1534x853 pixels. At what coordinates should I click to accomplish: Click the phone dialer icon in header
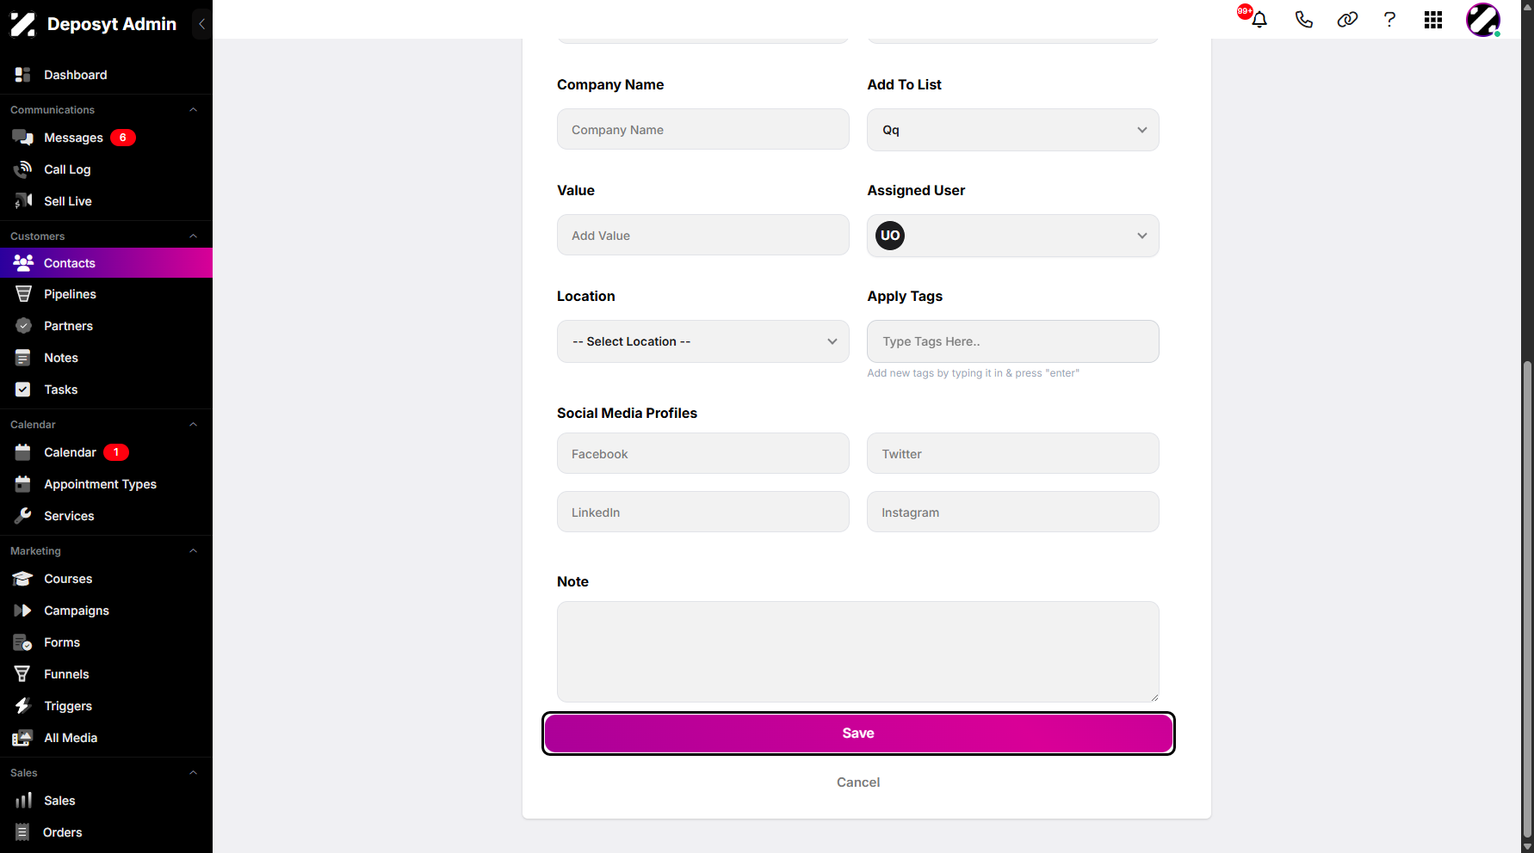click(x=1303, y=19)
